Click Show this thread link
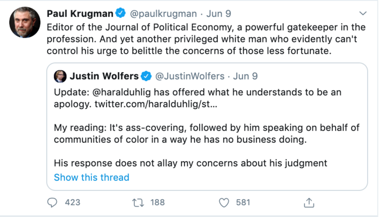Image resolution: width=379 pixels, height=217 pixels. [x=92, y=177]
